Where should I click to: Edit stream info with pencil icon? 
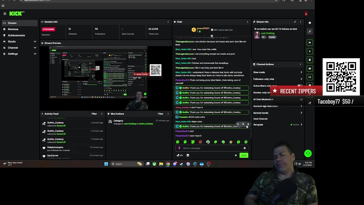[295, 22]
